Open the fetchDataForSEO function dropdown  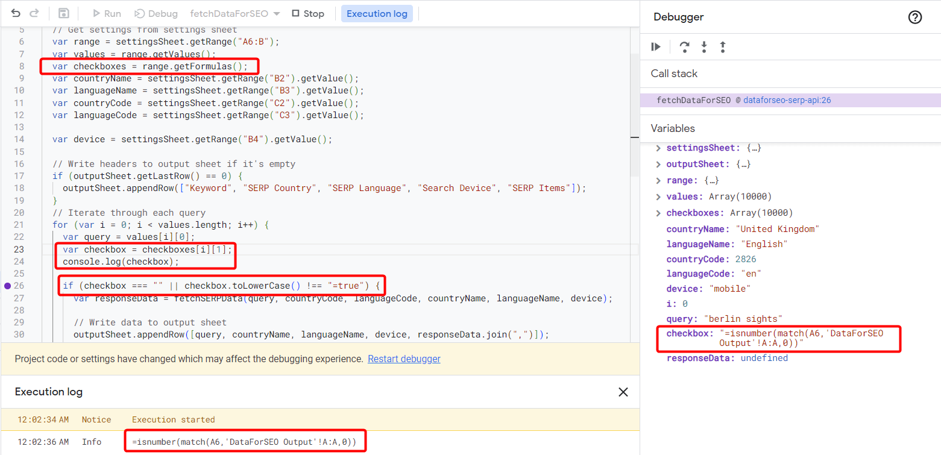(x=234, y=13)
